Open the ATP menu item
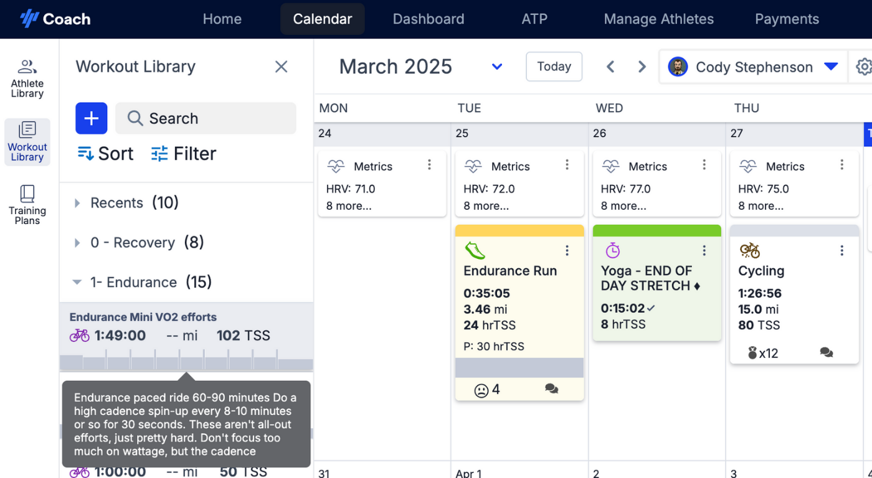The image size is (872, 478). tap(534, 19)
